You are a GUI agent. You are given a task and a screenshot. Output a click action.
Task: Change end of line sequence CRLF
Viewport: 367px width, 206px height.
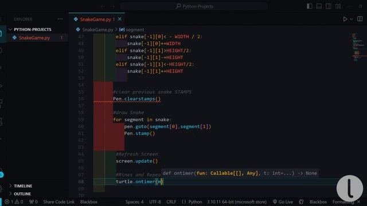[x=171, y=202]
